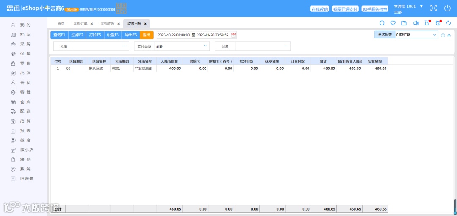Select the 产业基地店 table cell
Image resolution: width=457 pixels, height=216 pixels.
145,68
